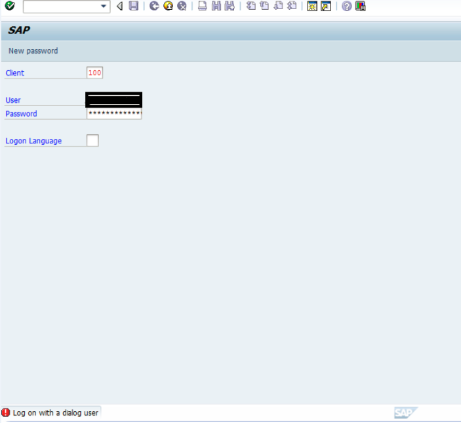
Task: Click the Logon Language label
Action: click(33, 141)
